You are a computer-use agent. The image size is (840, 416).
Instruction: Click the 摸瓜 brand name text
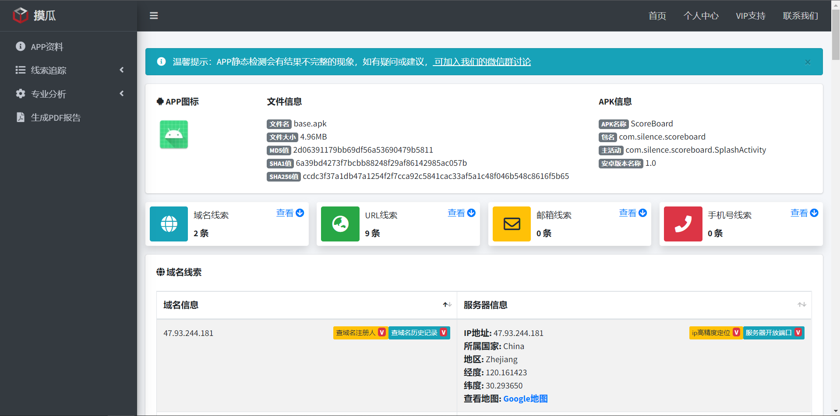tap(45, 16)
